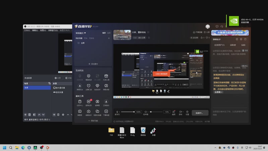
Task: Click the house-shaped 房管助手 icon
Action: point(88,111)
